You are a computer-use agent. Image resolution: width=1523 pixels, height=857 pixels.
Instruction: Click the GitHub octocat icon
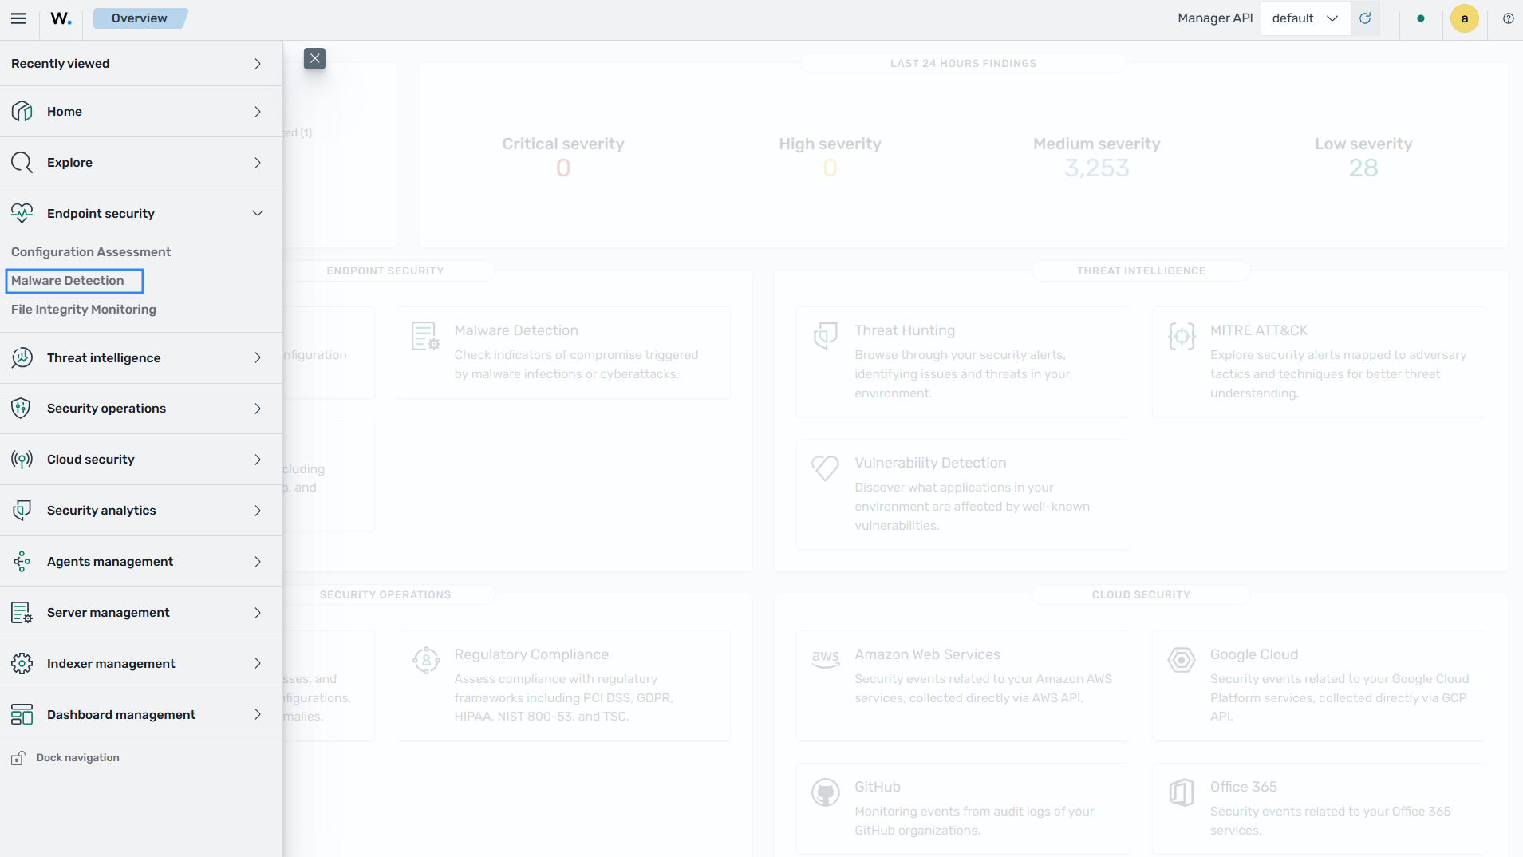pos(826,792)
